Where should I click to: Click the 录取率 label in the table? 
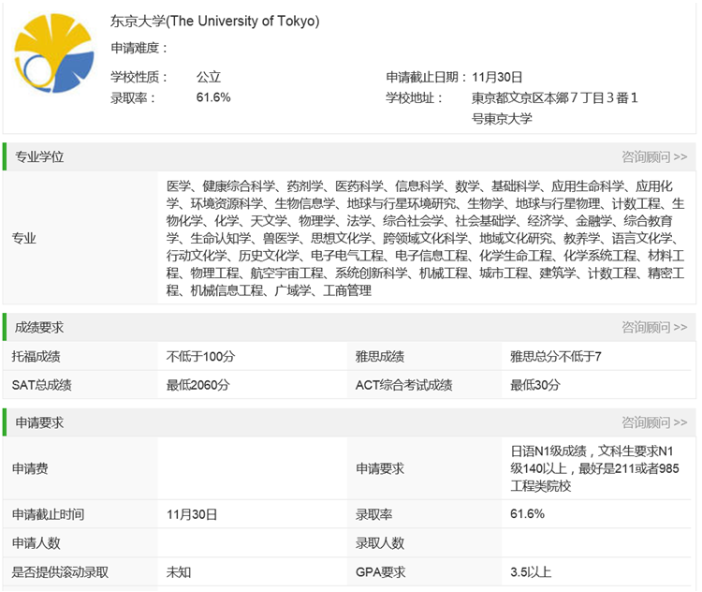[x=373, y=514]
